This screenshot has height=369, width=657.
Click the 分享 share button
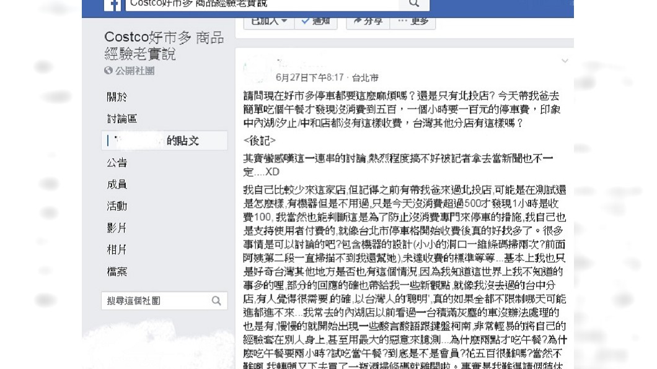(x=368, y=22)
